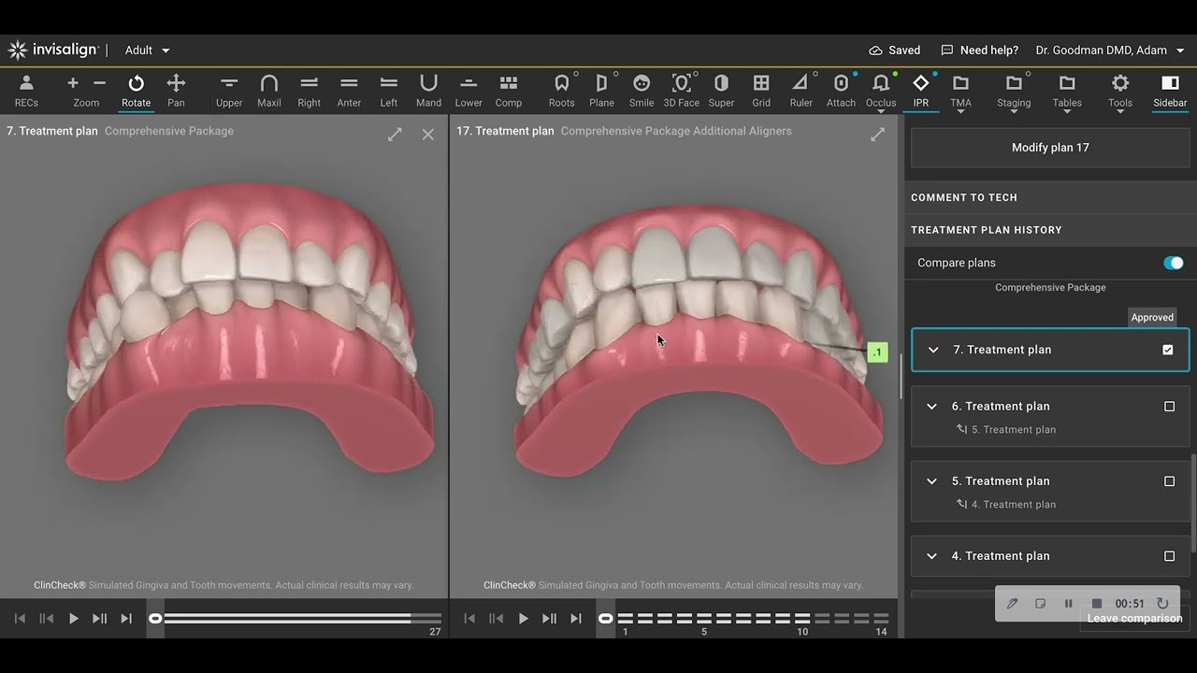Click the Saved status indicator
This screenshot has height=673, width=1197.
pos(894,50)
